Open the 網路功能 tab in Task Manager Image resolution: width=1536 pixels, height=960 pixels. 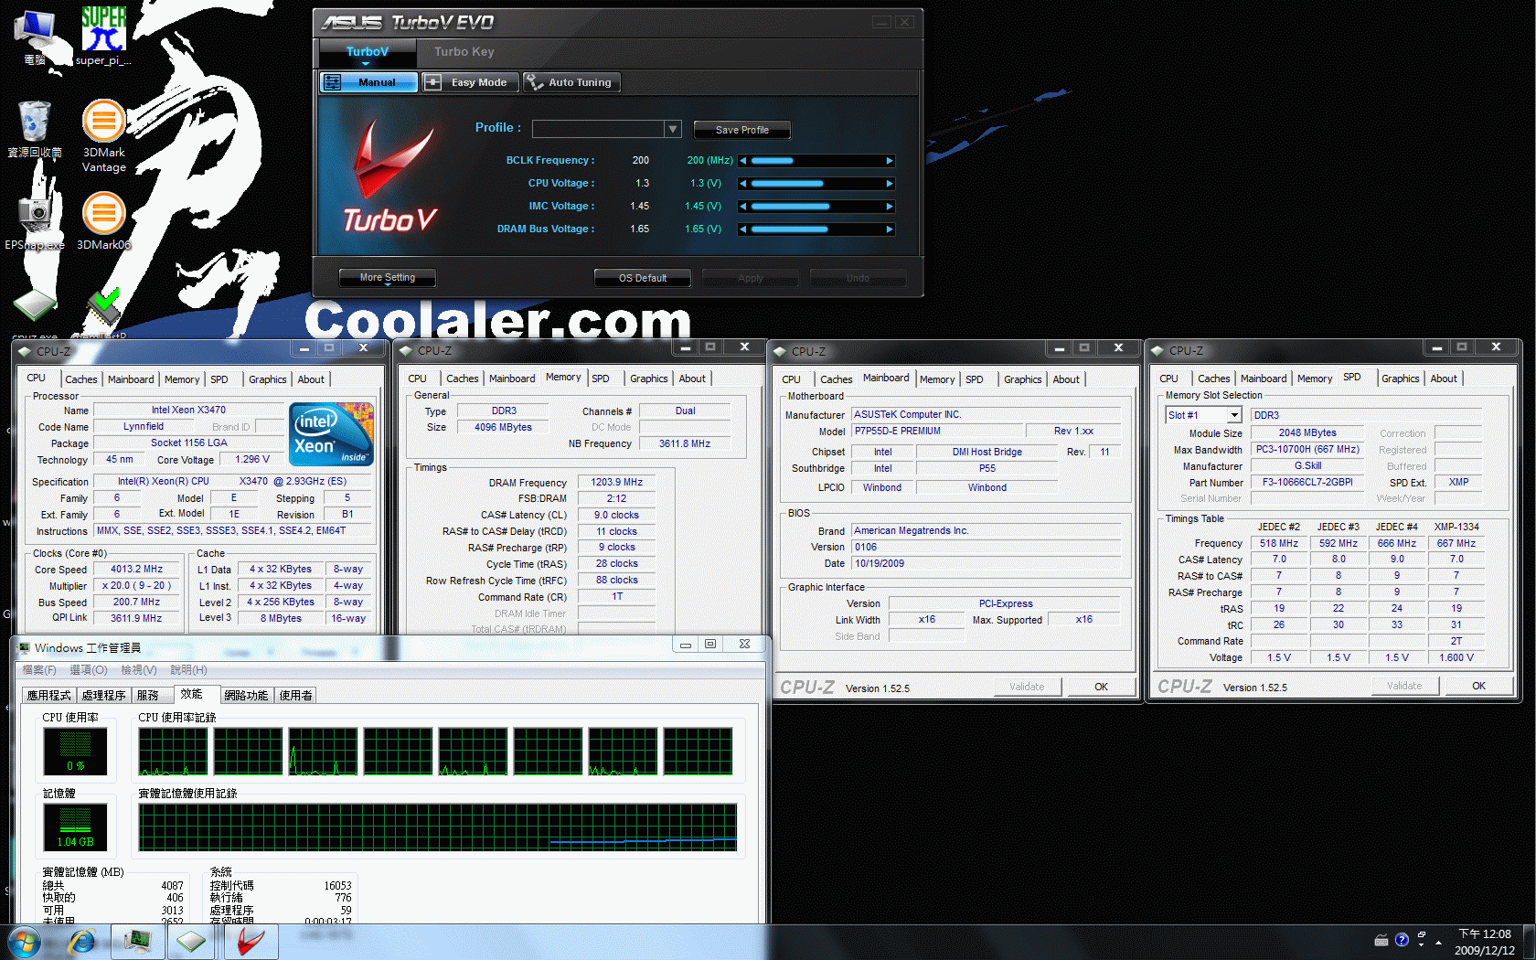(x=246, y=696)
